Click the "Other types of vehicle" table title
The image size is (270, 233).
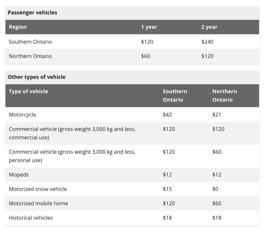point(36,77)
